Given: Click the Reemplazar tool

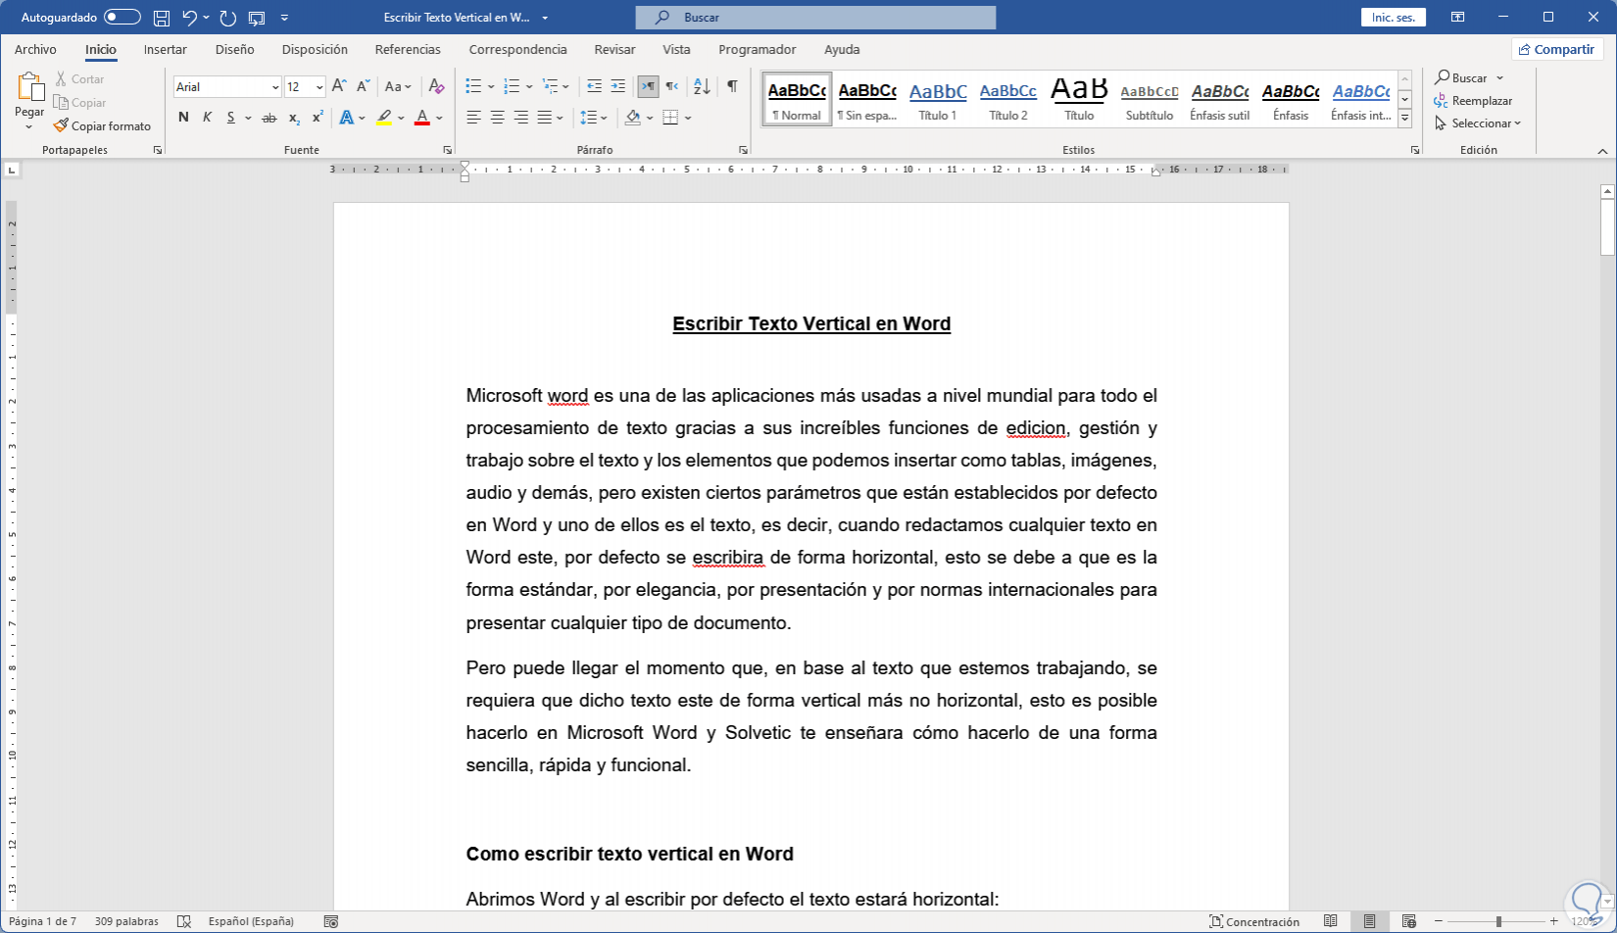Looking at the screenshot, I should (x=1473, y=101).
